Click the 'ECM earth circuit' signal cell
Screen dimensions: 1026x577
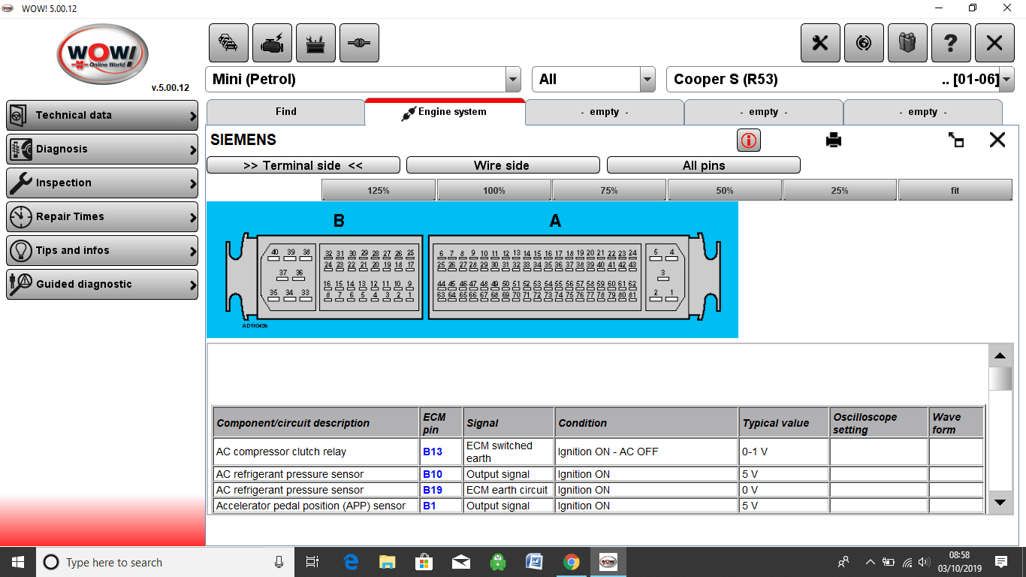click(508, 491)
